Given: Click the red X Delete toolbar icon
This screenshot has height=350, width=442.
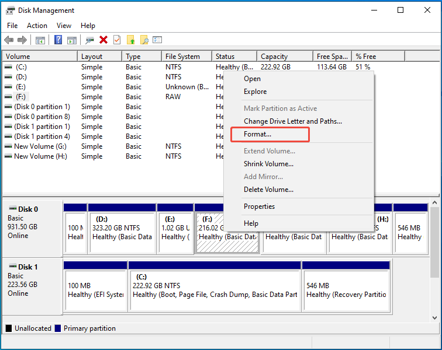Looking at the screenshot, I should coord(103,40).
